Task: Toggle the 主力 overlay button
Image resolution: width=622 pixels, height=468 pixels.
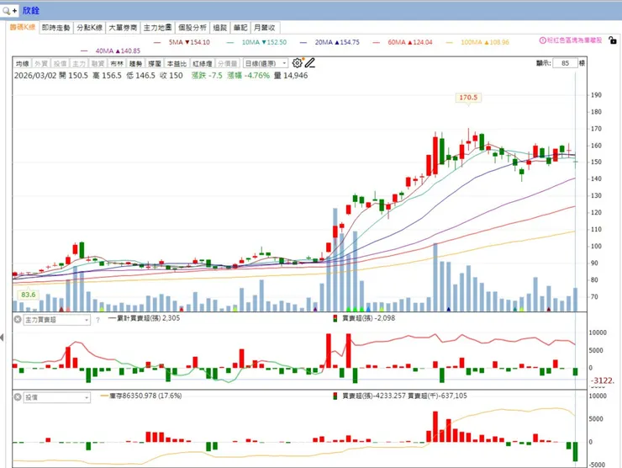Action: click(x=78, y=64)
